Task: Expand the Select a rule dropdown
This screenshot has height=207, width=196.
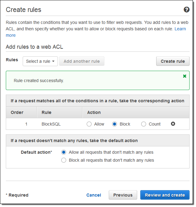Action: [40, 61]
